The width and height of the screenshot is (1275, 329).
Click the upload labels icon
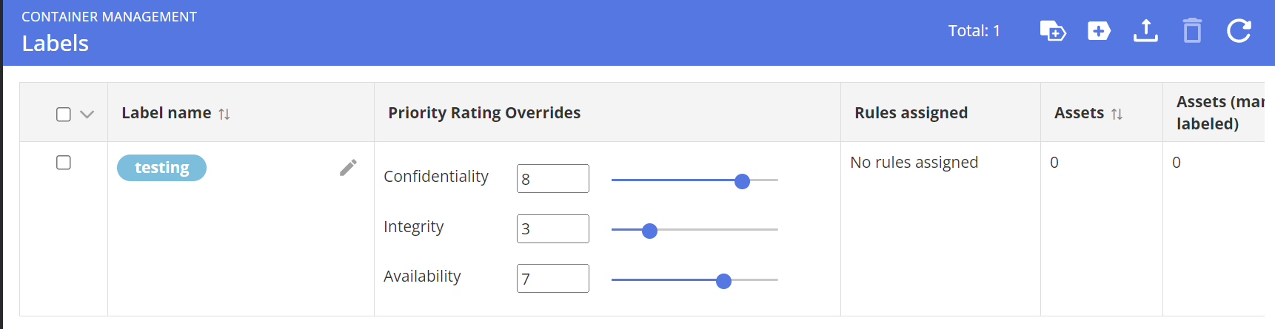1145,31
